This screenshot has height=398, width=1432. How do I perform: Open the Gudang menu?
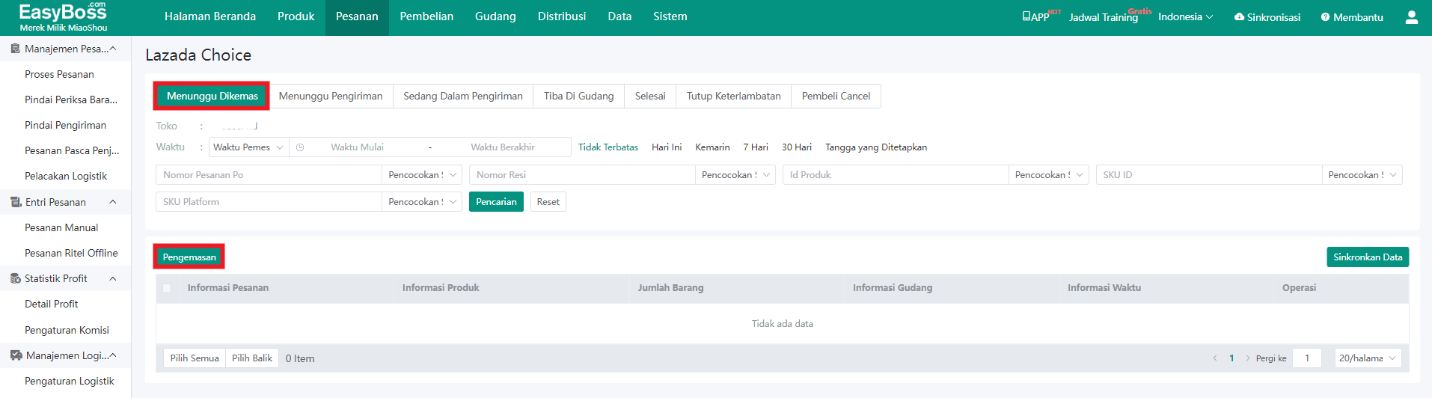[495, 16]
